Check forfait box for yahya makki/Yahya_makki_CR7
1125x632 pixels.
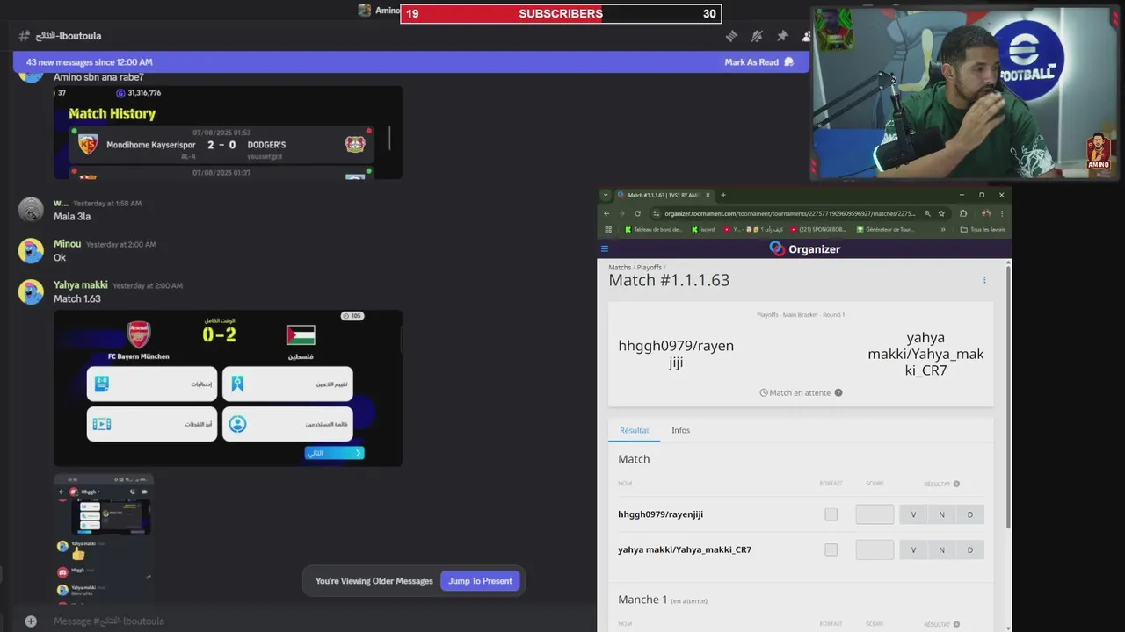point(831,549)
